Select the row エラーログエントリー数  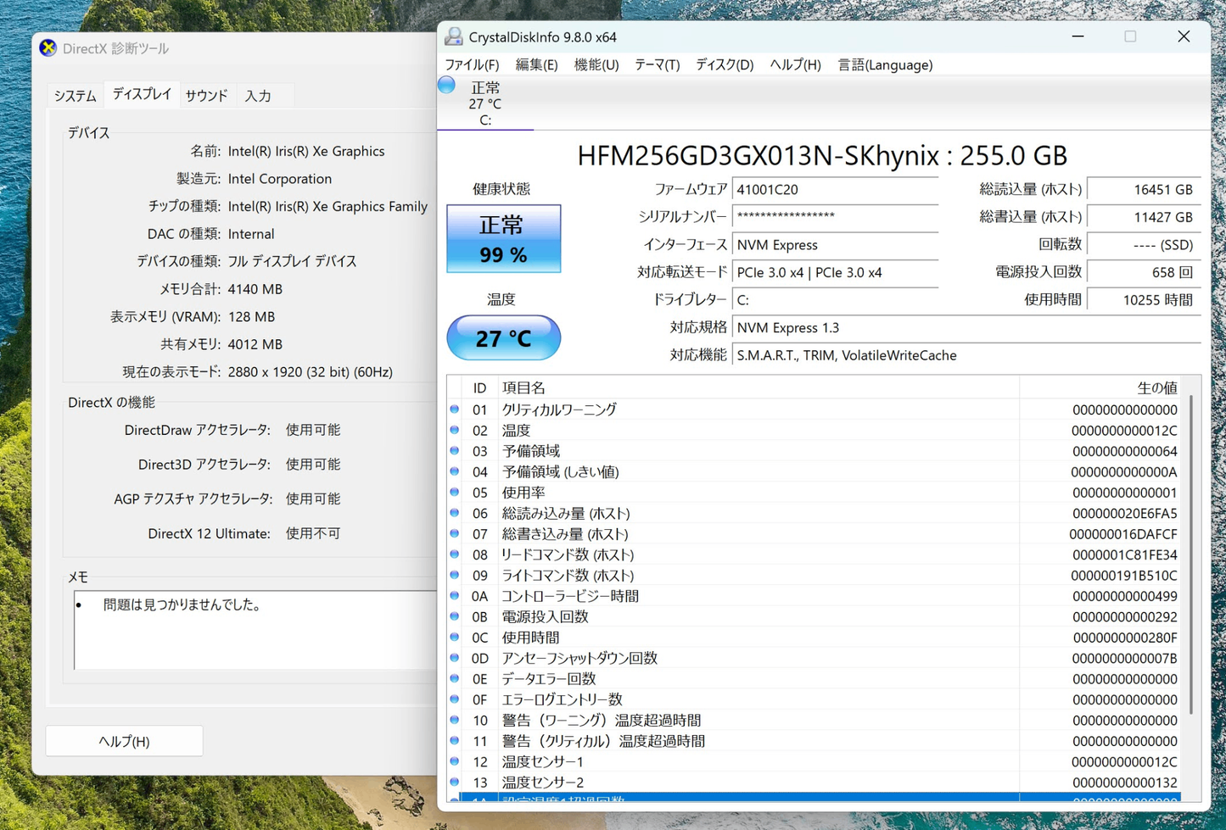815,699
